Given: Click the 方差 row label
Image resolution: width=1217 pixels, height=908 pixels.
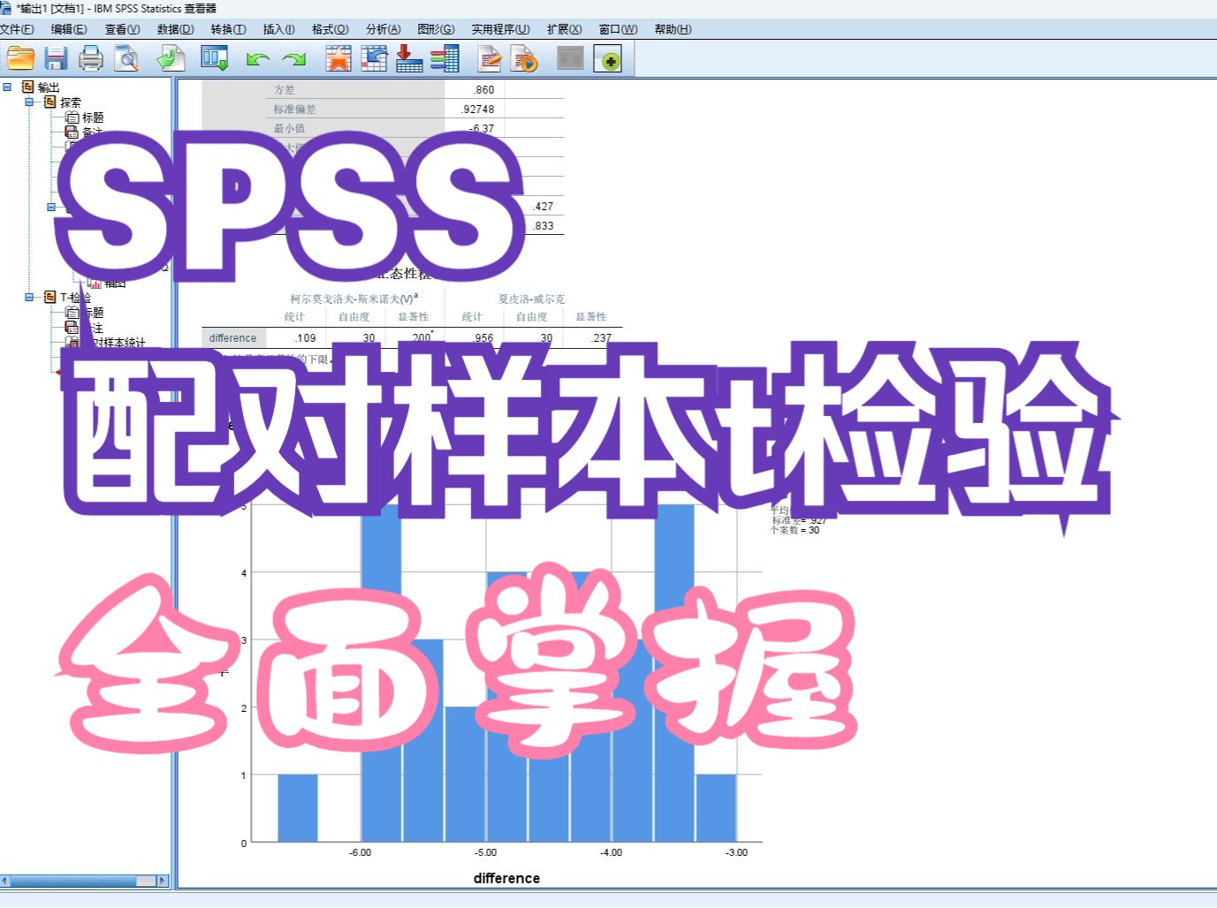Looking at the screenshot, I should 285,90.
